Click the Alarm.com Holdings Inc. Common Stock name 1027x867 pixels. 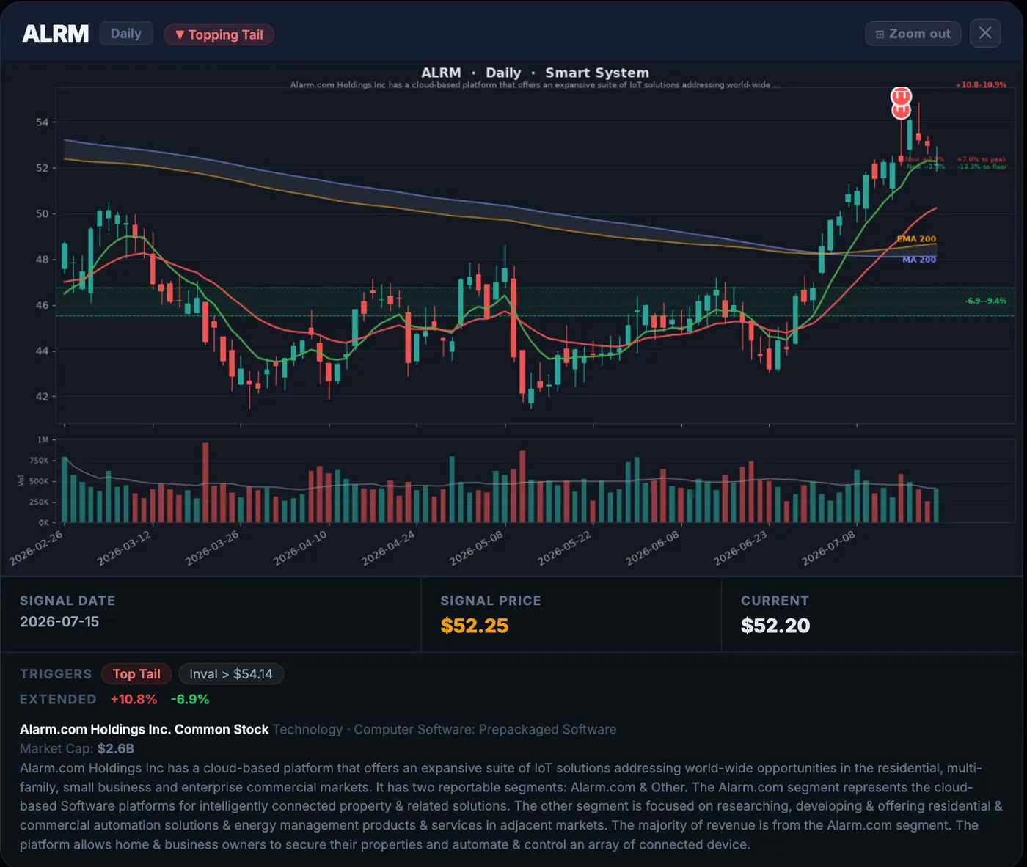[x=145, y=729]
